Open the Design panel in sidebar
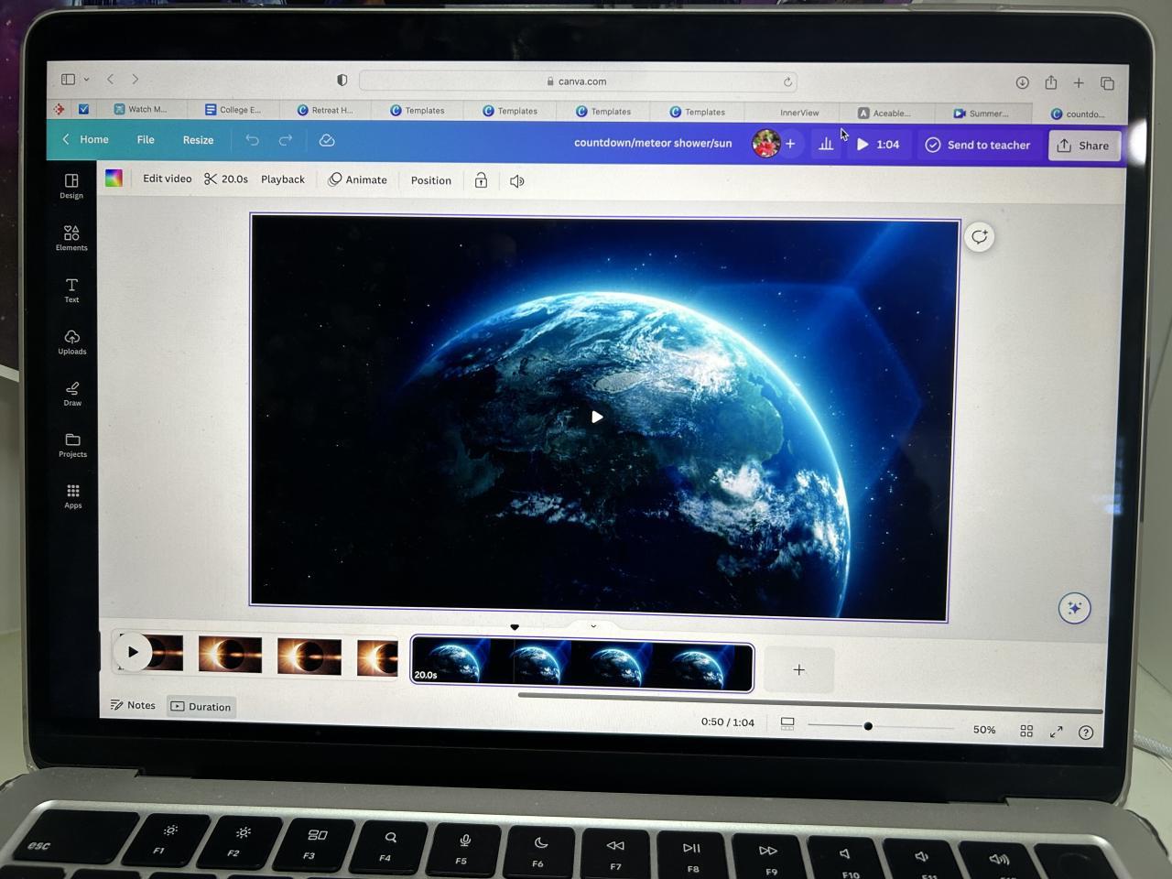 (71, 185)
